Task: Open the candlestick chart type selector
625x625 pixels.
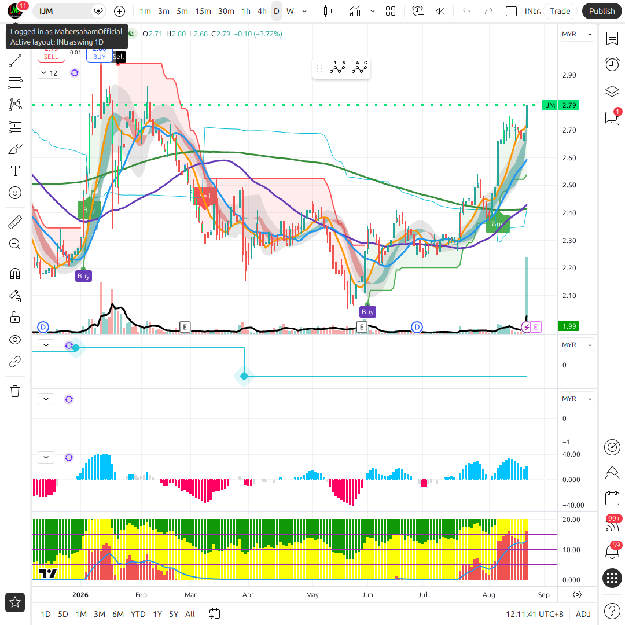Action: pyautogui.click(x=328, y=11)
